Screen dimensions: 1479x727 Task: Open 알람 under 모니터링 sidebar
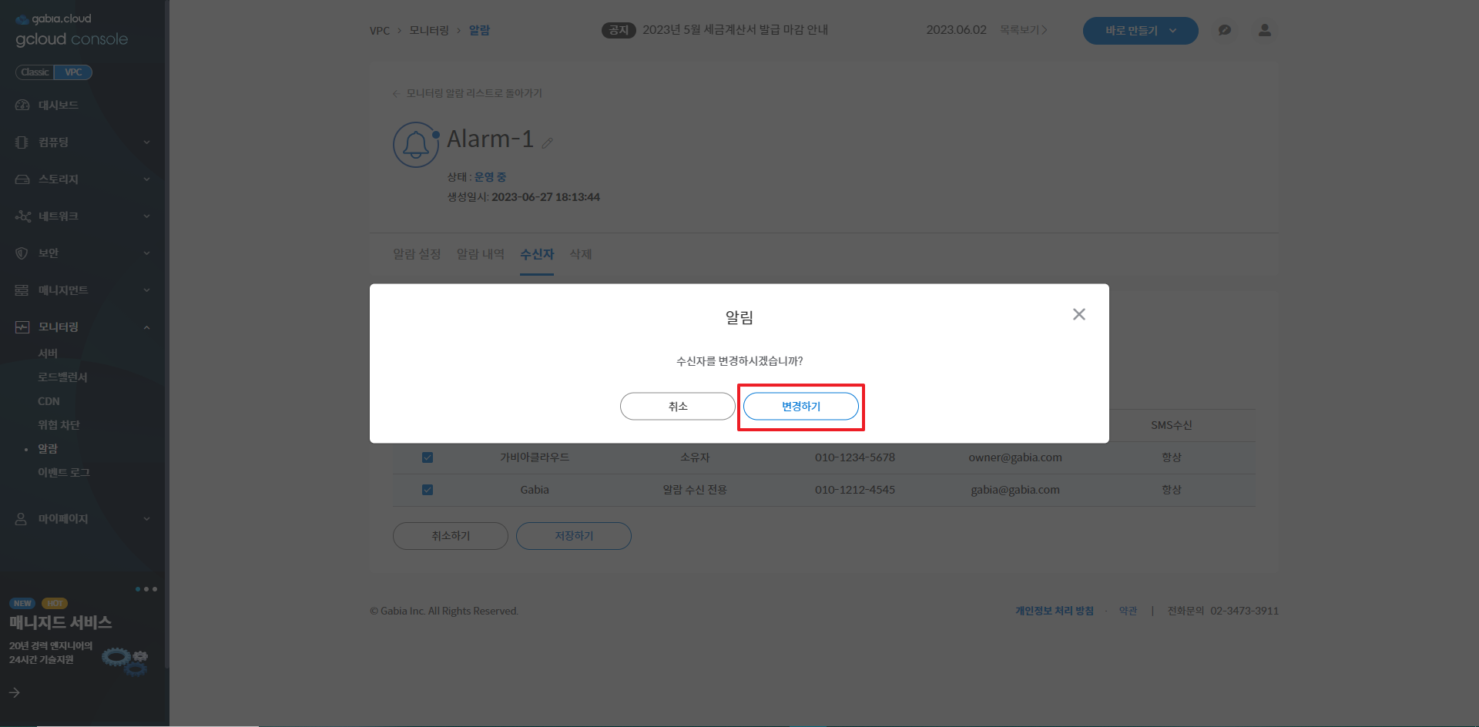[48, 448]
